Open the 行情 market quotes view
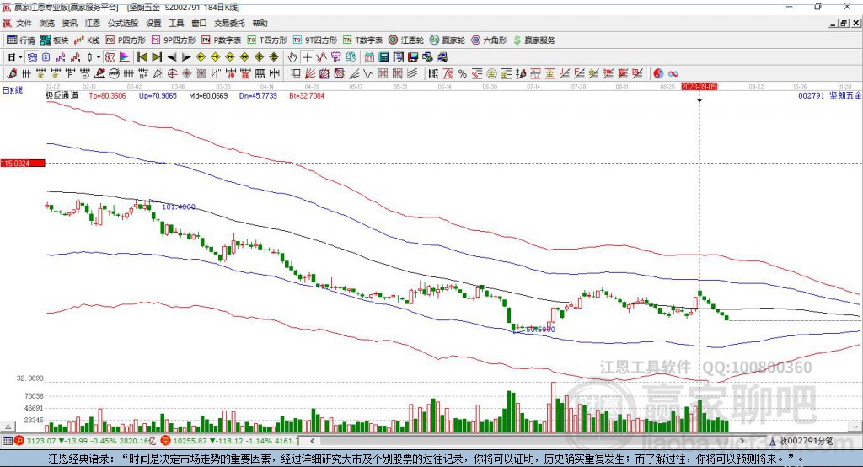863x467 pixels. (21, 40)
